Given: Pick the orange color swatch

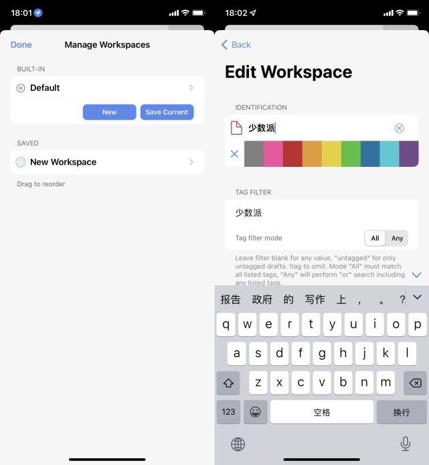Looking at the screenshot, I should click(312, 153).
